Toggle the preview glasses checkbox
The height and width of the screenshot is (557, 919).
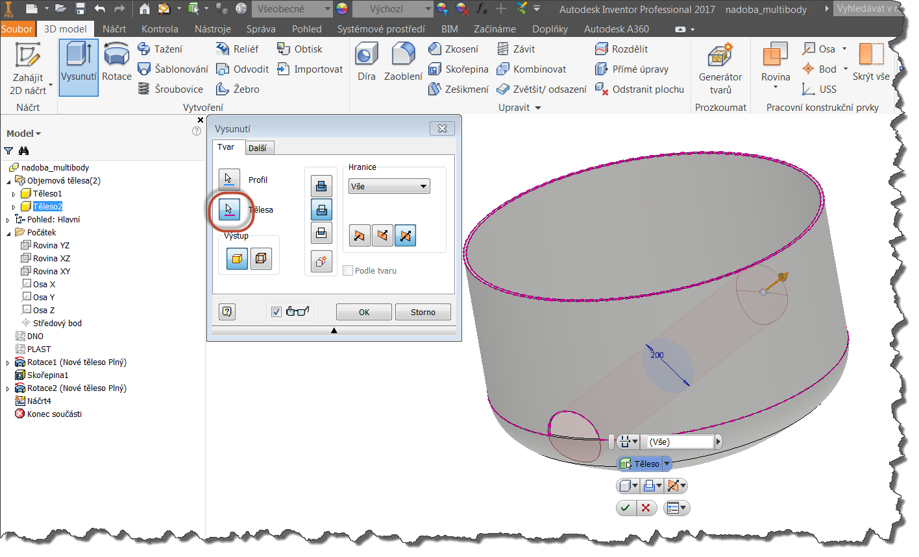click(276, 312)
